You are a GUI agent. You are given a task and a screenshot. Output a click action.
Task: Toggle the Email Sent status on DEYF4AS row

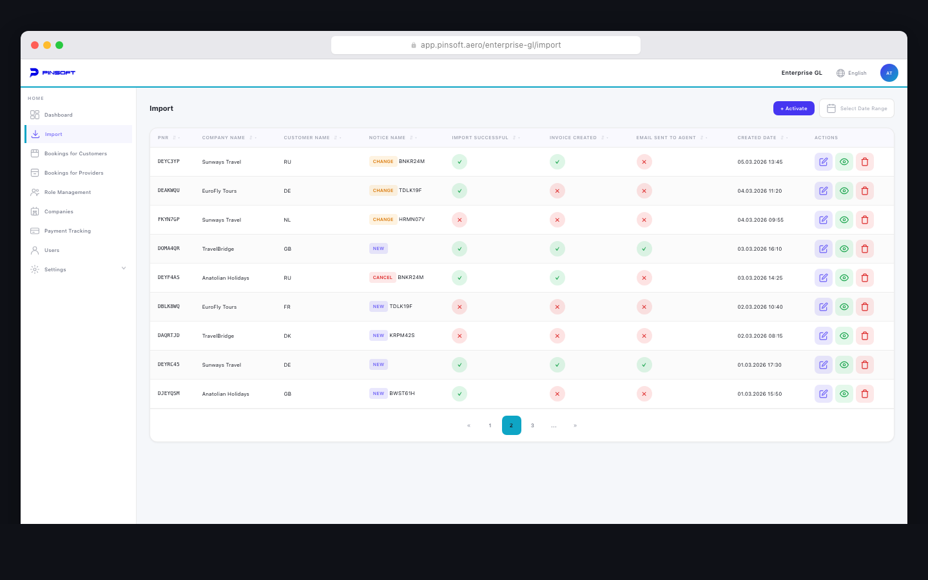click(644, 278)
